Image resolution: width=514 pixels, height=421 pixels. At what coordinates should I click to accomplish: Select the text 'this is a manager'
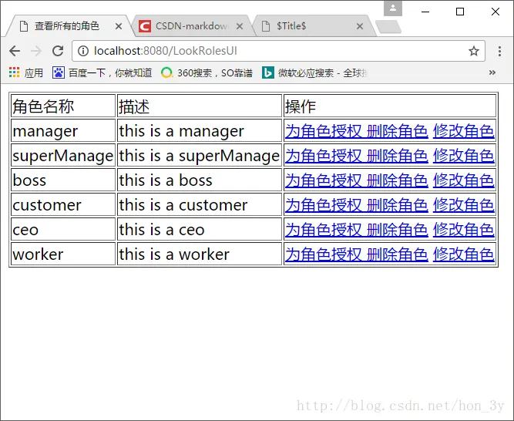[182, 131]
